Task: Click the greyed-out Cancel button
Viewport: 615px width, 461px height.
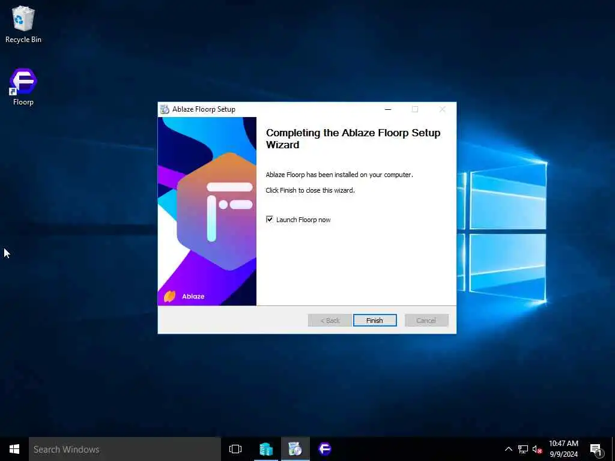Action: pyautogui.click(x=426, y=321)
